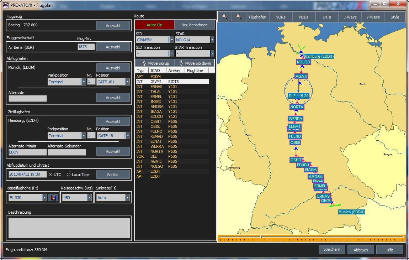Toggle VORs display on the map
409x260 pixels.
tap(281, 17)
